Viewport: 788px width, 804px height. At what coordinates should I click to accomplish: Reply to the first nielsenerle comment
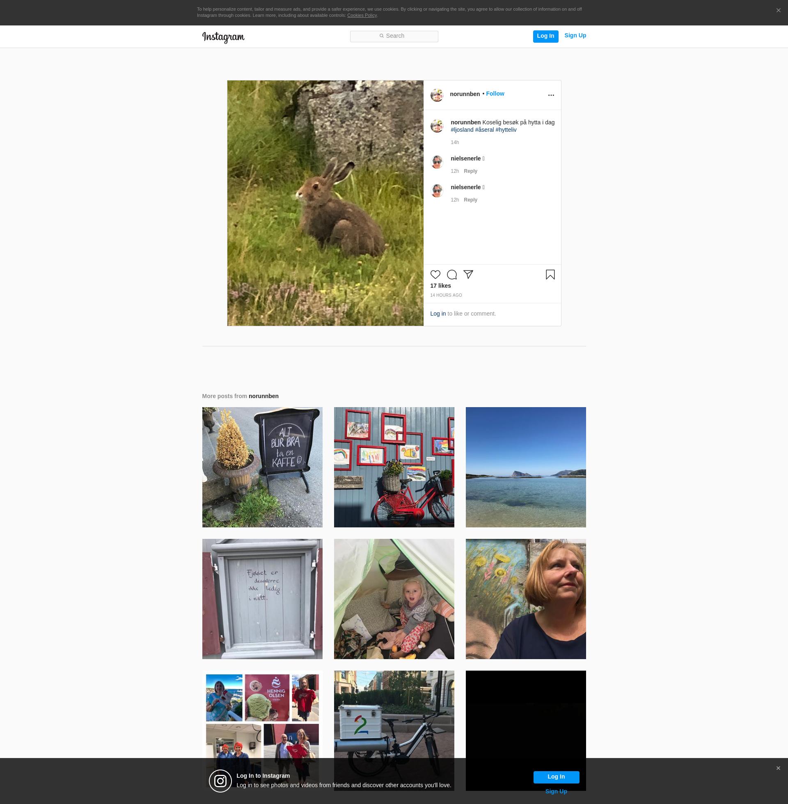(470, 171)
